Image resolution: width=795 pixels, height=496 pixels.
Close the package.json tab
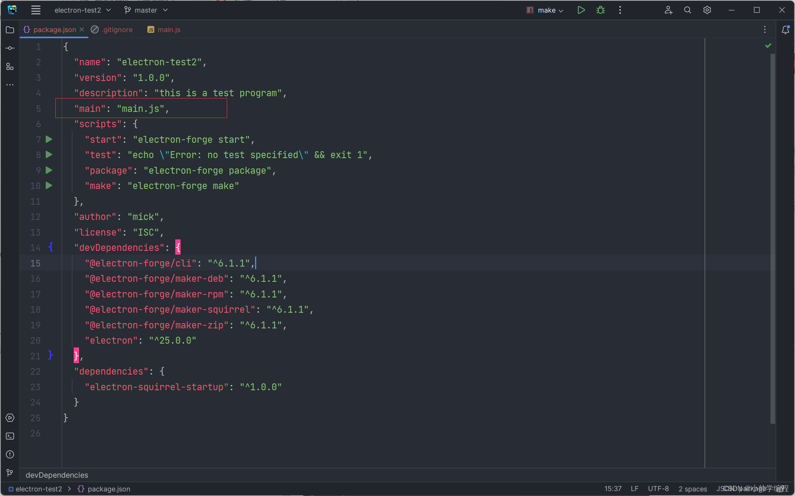[82, 29]
